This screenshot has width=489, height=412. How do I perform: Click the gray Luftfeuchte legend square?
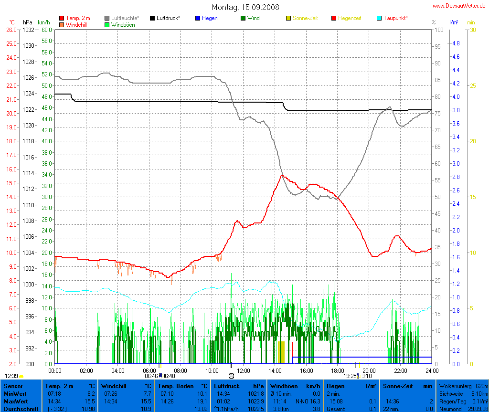click(x=107, y=18)
